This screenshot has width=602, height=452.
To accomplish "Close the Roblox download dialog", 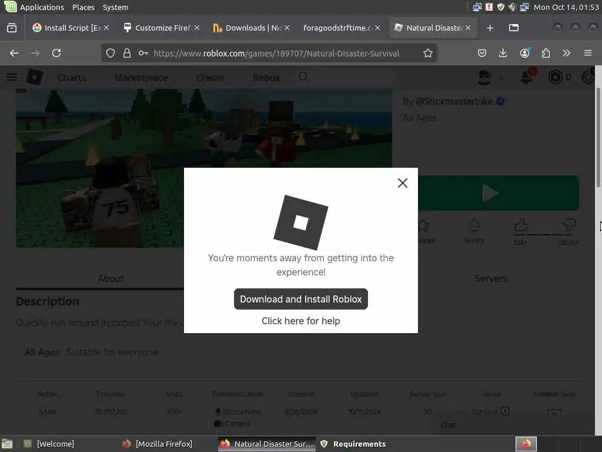I will (x=402, y=183).
